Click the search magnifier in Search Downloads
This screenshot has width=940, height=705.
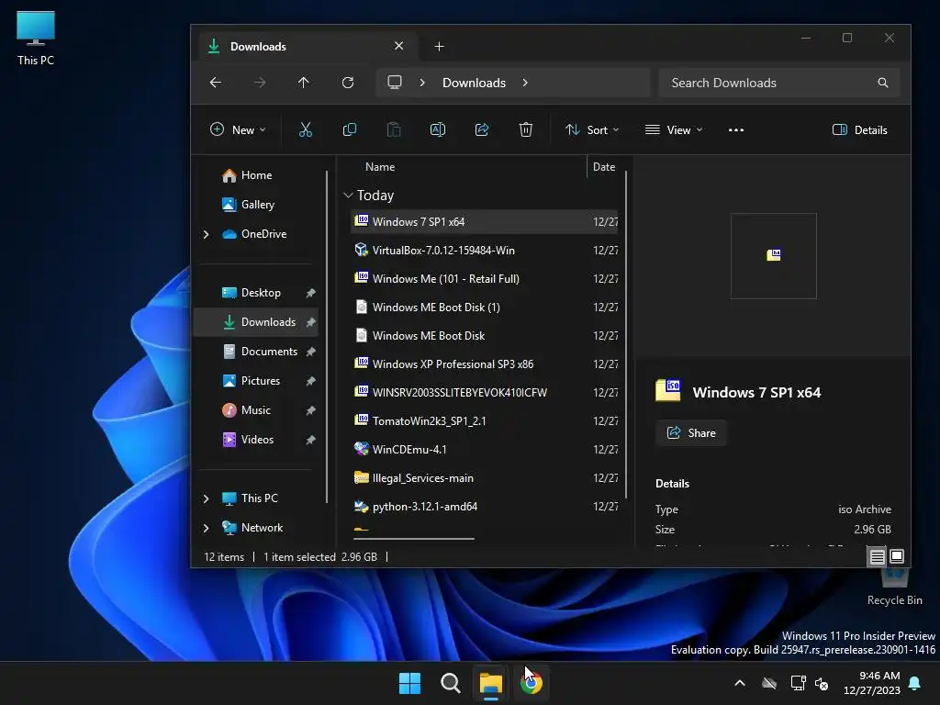882,83
